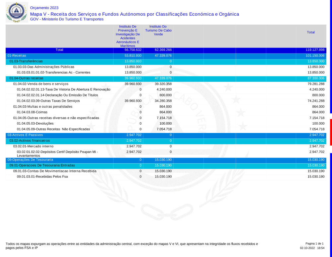Select the '01.03-Transferências' row label
The height and width of the screenshot is (257, 332).
click(x=26, y=61)
